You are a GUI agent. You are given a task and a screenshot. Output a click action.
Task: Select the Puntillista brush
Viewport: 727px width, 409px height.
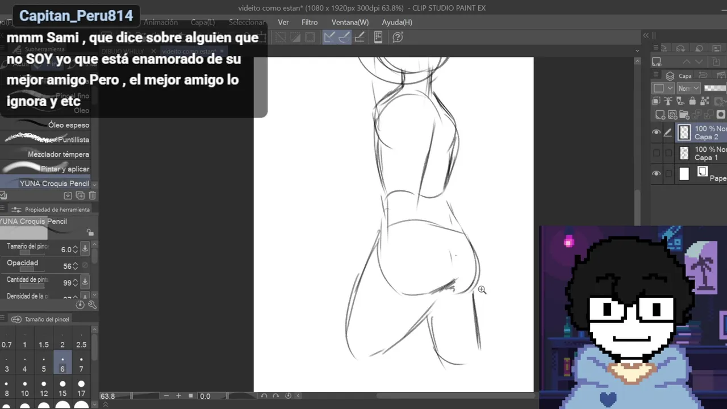(x=45, y=139)
